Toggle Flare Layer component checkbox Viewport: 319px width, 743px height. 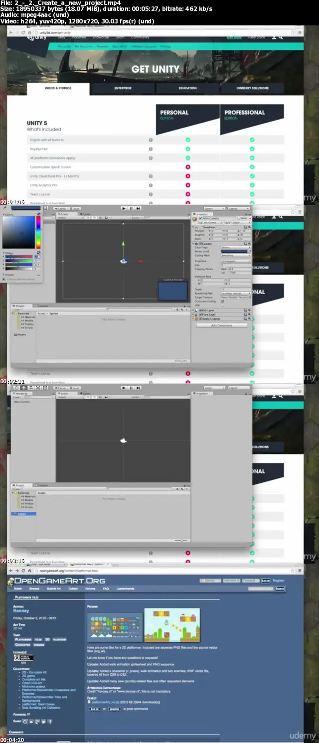(x=201, y=315)
